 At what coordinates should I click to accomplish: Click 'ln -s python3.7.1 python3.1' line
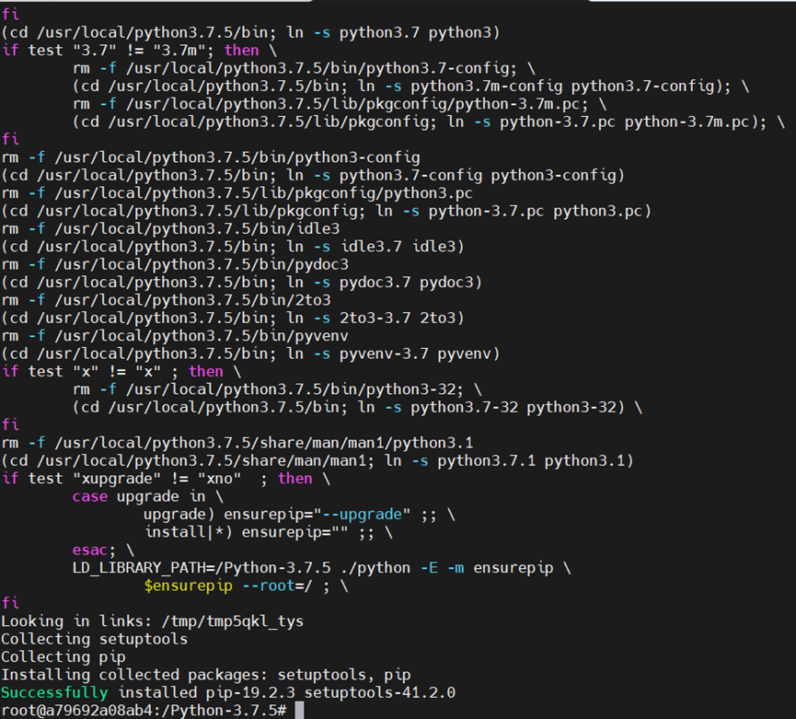click(x=317, y=461)
